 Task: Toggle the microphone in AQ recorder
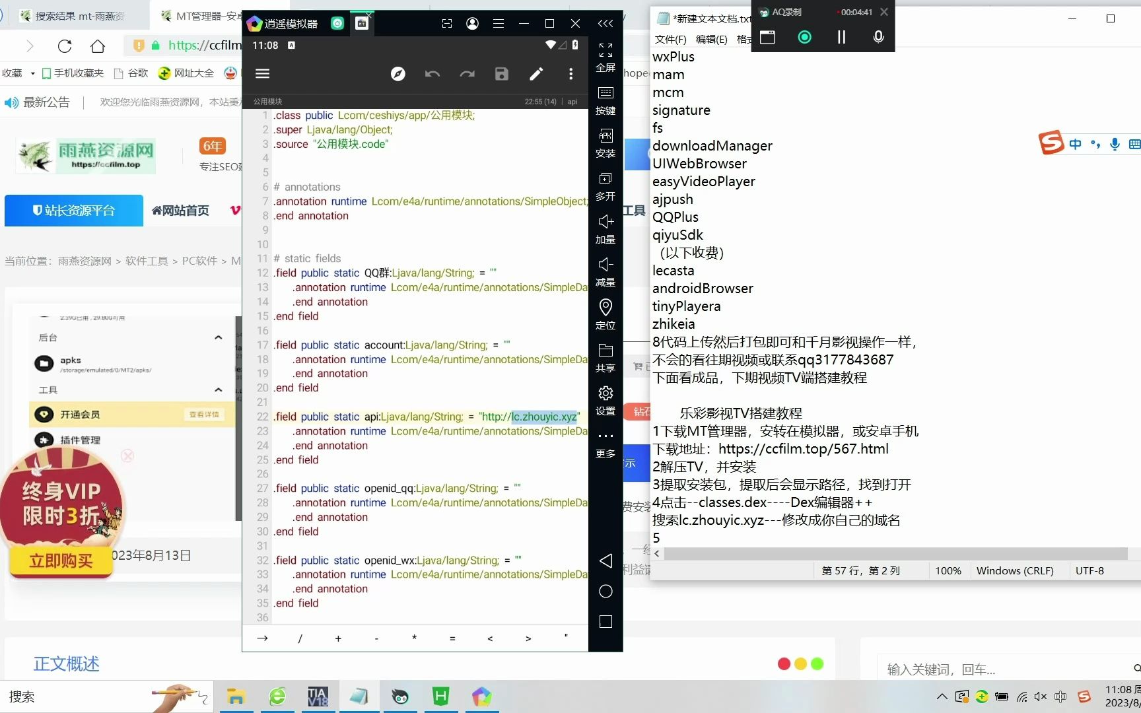tap(878, 38)
